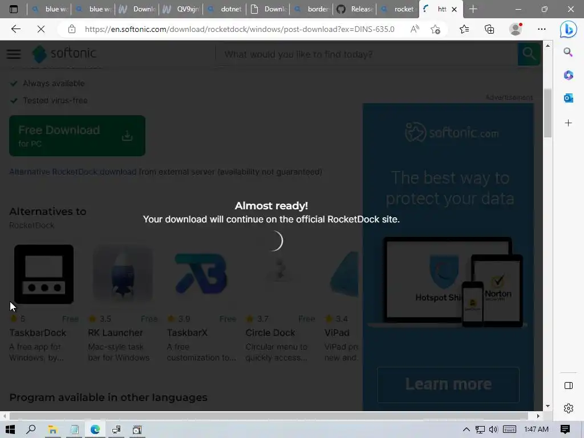Switch to the dotnet tab
The height and width of the screenshot is (438, 584).
225,9
